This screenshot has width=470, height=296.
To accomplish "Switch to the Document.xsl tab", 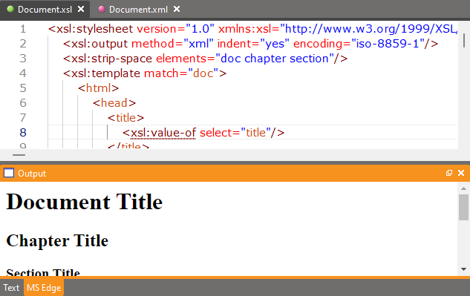I will (x=45, y=10).
